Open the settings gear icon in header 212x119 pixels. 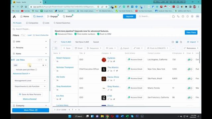[x=192, y=16]
